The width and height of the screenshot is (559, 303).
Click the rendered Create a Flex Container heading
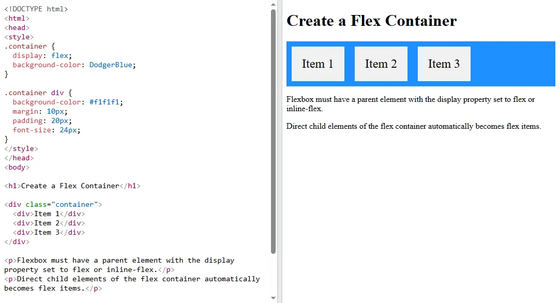click(x=371, y=21)
